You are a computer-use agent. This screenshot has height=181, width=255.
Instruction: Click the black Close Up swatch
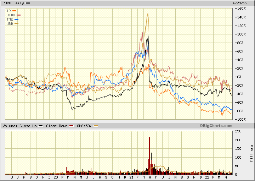[40, 126]
